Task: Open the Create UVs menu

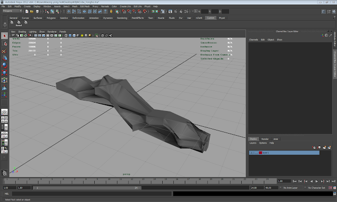Action: (125, 6)
